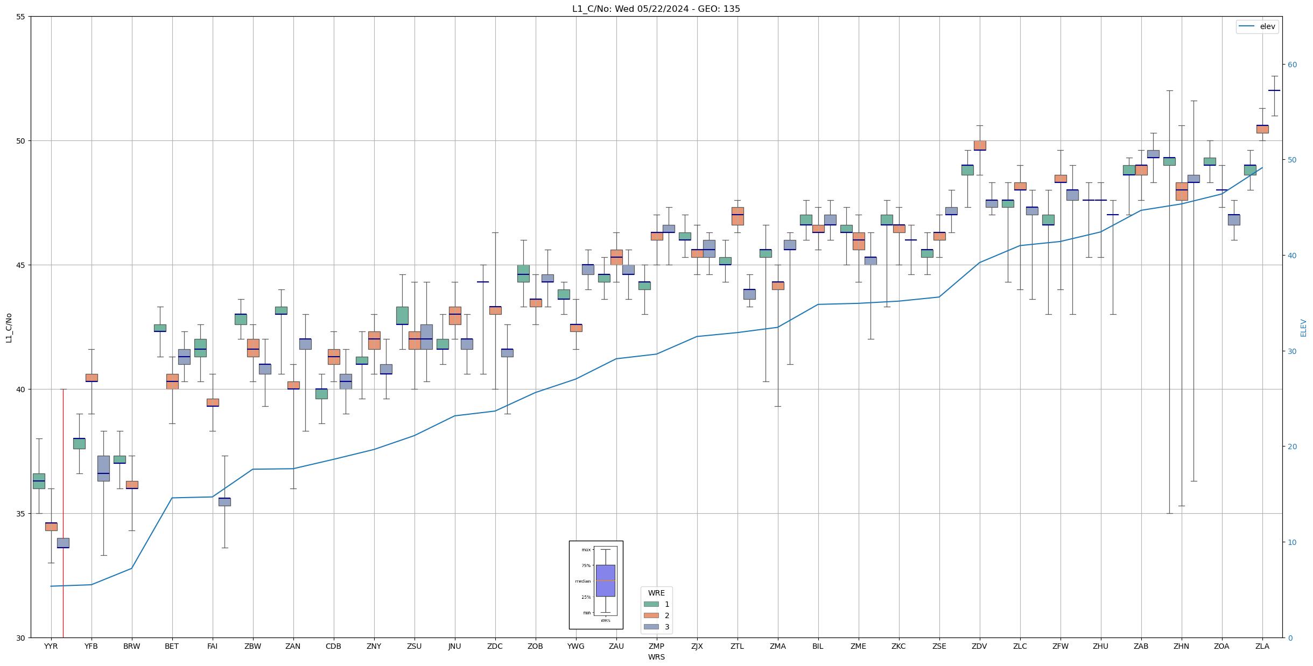
Task: Click the orange WRE 2 legend swatch
Action: point(651,615)
